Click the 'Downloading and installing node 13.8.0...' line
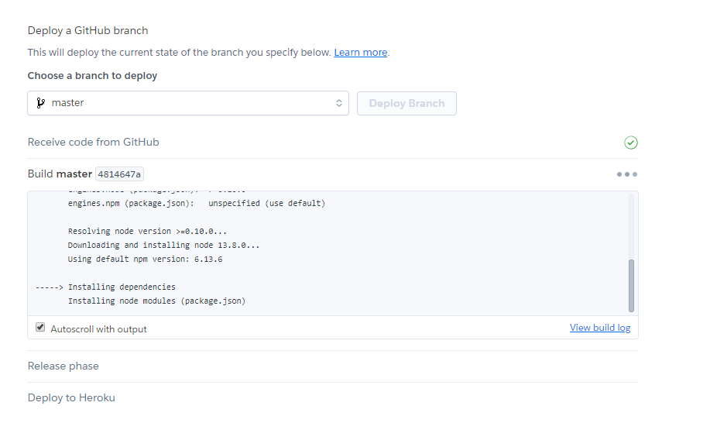The height and width of the screenshot is (423, 710). point(163,245)
